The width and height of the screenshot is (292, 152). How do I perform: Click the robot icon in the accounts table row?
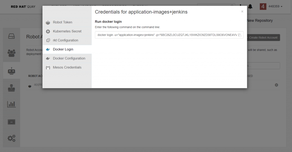30,86
